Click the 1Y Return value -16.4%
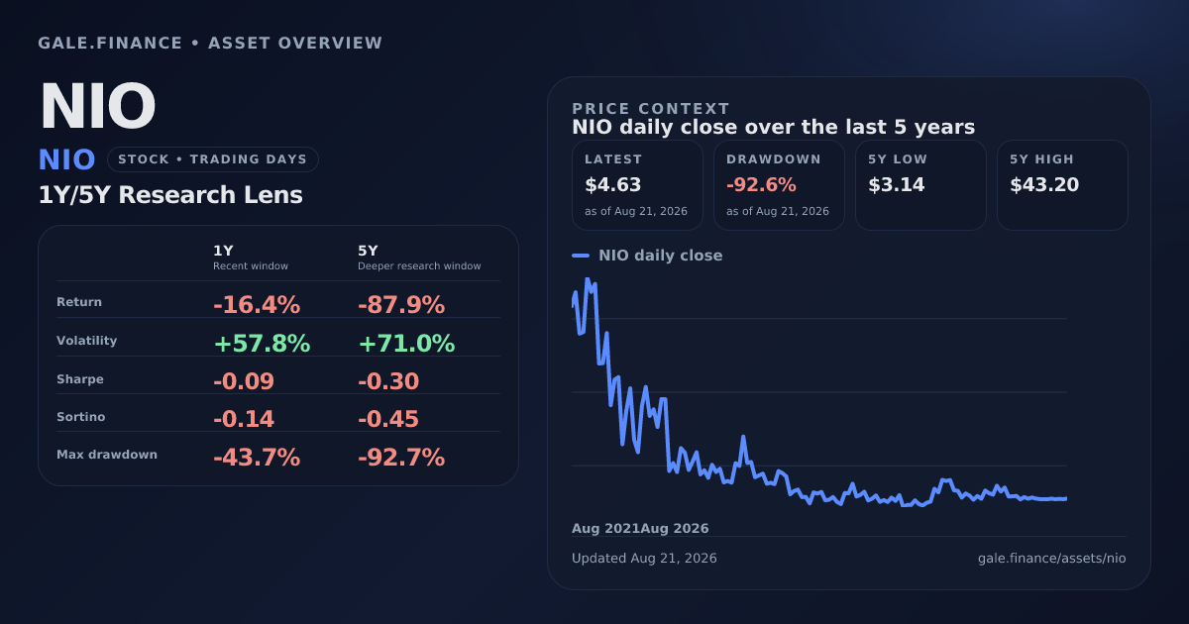Image resolution: width=1189 pixels, height=624 pixels. tap(257, 305)
